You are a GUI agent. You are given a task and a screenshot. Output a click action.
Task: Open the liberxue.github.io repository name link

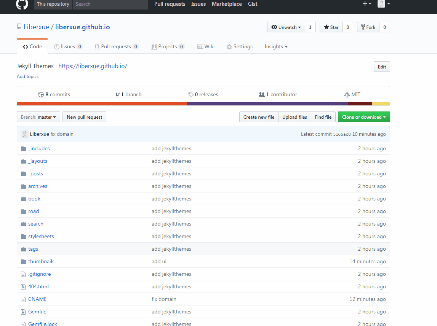tap(83, 27)
